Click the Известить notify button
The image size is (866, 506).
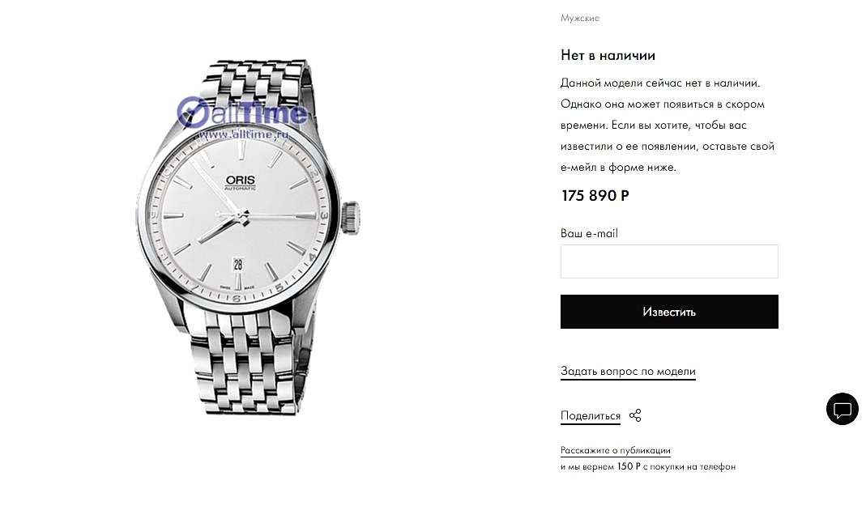pyautogui.click(x=669, y=312)
